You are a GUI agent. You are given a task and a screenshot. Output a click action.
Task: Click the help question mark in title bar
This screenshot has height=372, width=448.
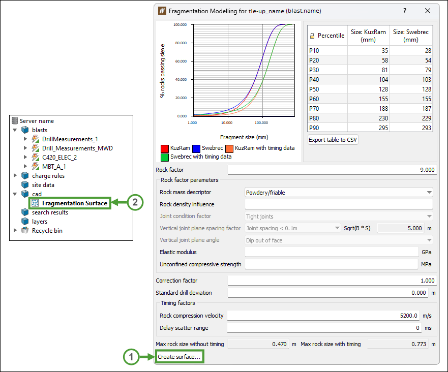[x=405, y=11]
